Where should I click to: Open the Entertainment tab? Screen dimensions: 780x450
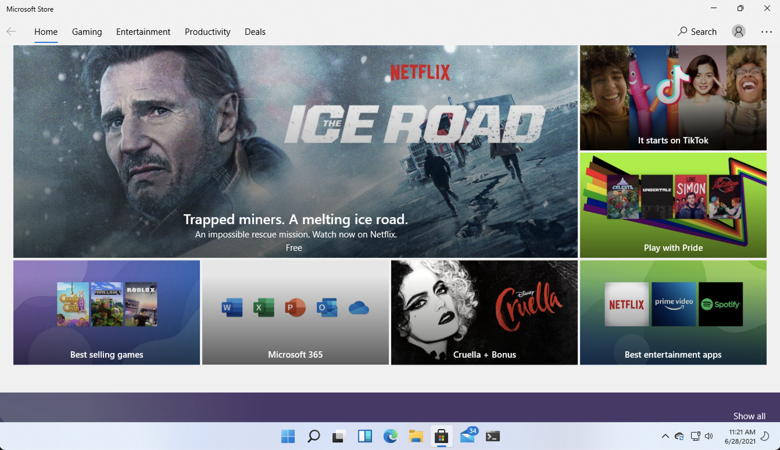point(143,32)
